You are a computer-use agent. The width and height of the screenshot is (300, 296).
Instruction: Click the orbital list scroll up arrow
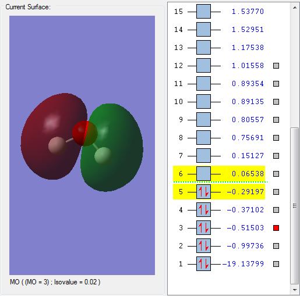click(x=295, y=8)
